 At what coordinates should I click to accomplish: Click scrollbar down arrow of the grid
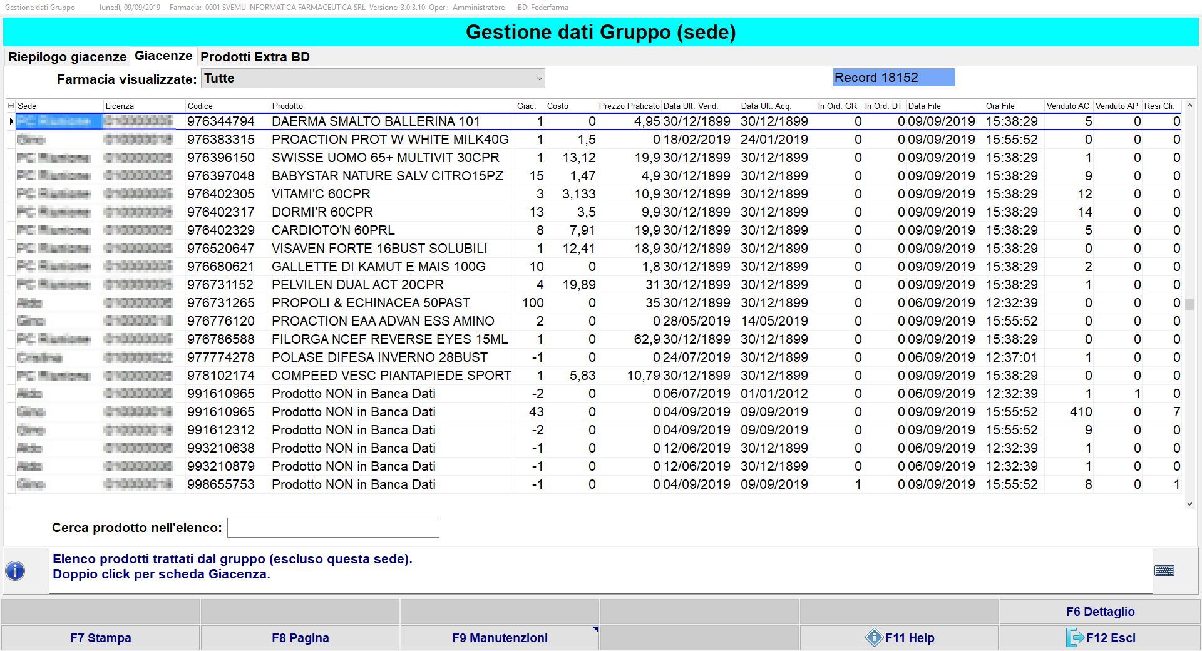click(1189, 503)
